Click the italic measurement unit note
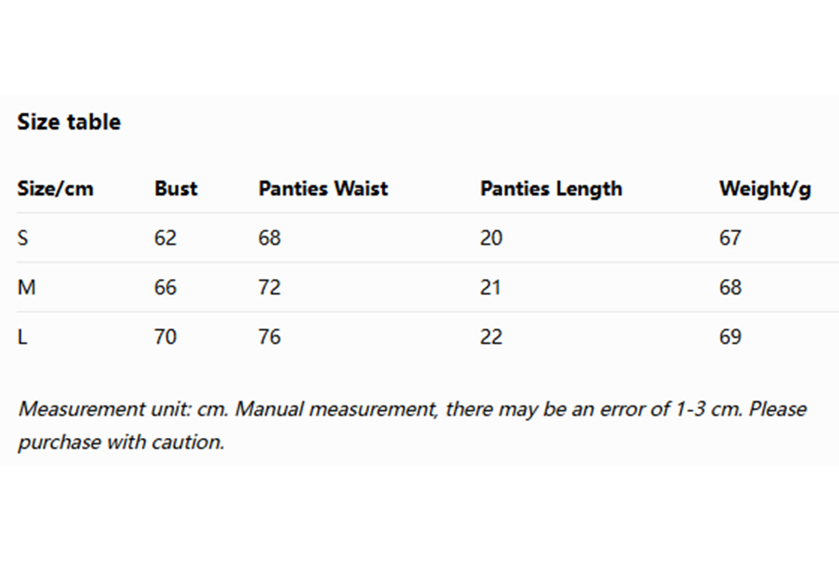 click(x=412, y=425)
